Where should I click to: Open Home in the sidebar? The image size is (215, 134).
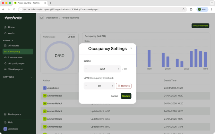click(18, 27)
